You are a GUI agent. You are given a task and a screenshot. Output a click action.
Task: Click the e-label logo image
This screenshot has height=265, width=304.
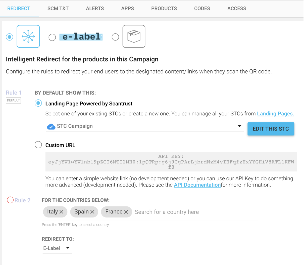pyautogui.click(x=81, y=37)
